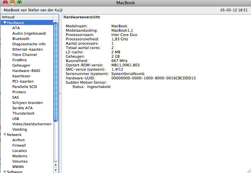Show Bluetooth hardware information
This screenshot has width=251, height=173.
tap(21, 39)
